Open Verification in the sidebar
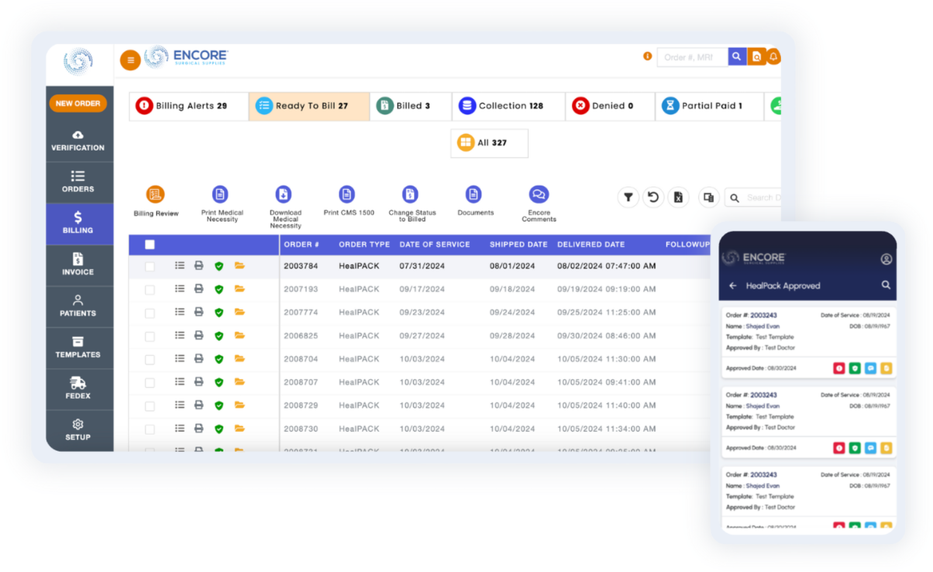Image resolution: width=933 pixels, height=572 pixels. coord(78,141)
